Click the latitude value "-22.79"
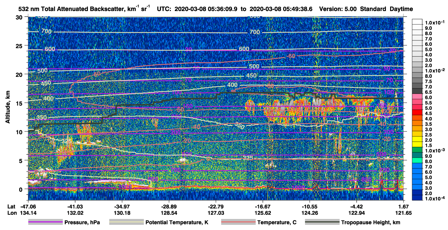Image resolution: width=448 pixels, height=230 pixels. click(x=216, y=206)
